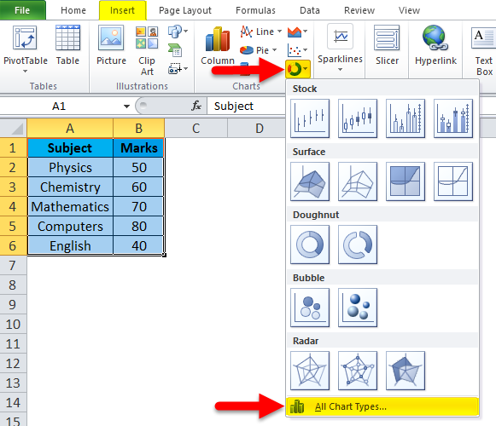Select column A header
496x426 pixels.
pyautogui.click(x=70, y=128)
